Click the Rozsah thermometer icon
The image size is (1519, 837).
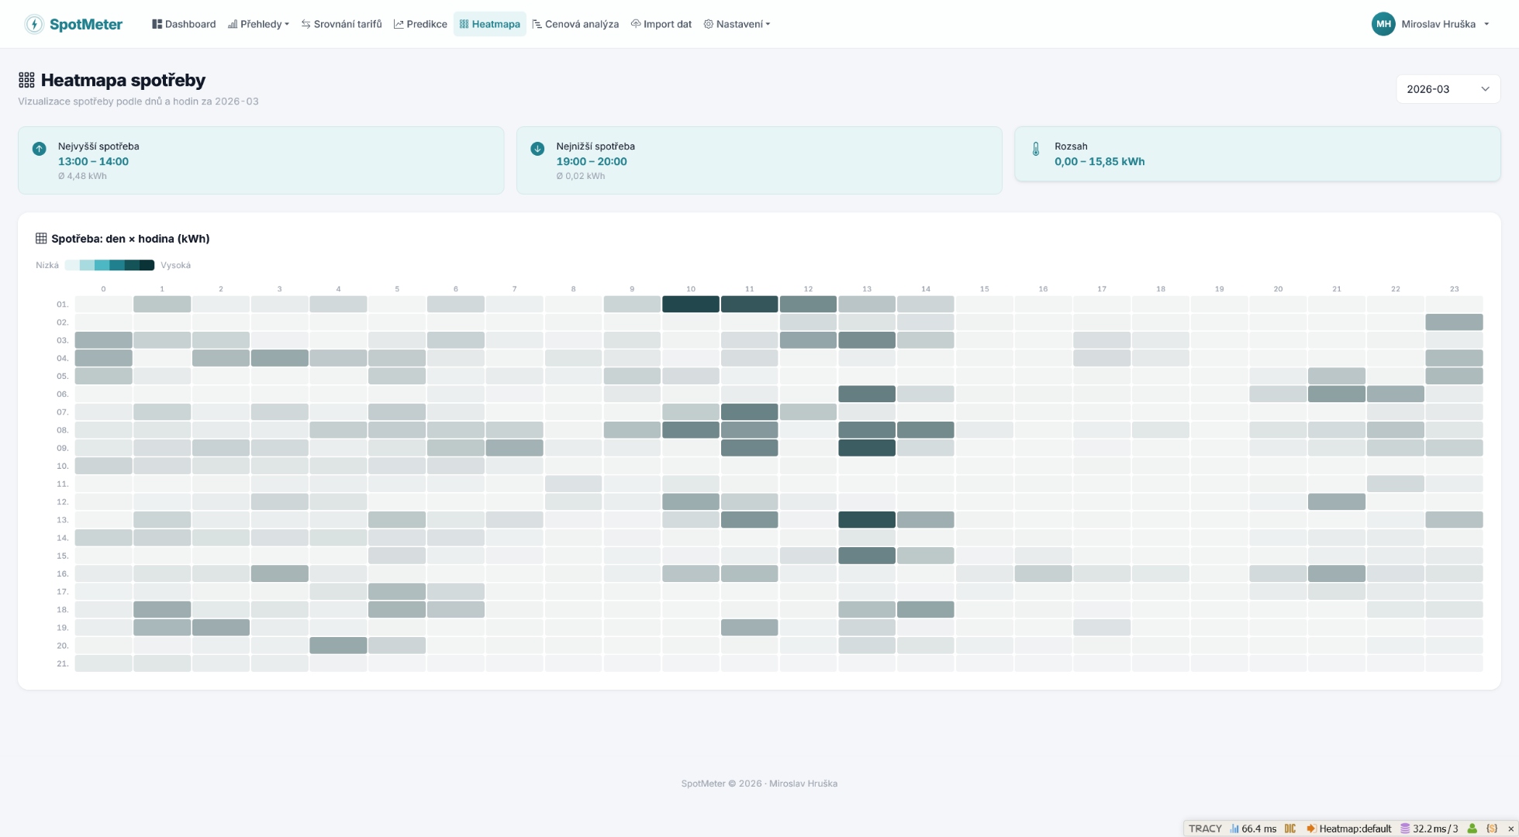coord(1036,149)
